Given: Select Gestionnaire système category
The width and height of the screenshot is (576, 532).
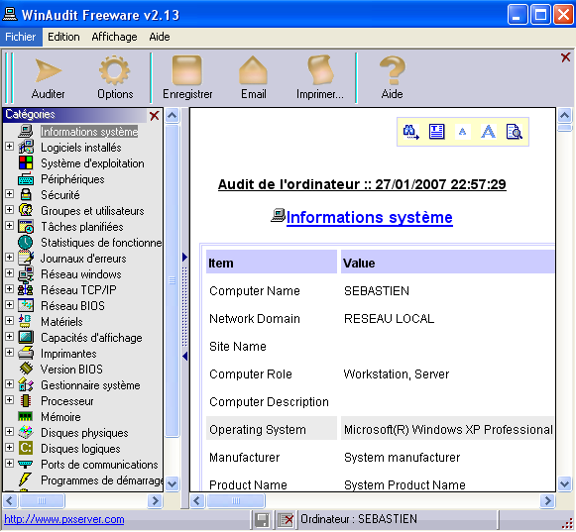Looking at the screenshot, I should tap(90, 385).
